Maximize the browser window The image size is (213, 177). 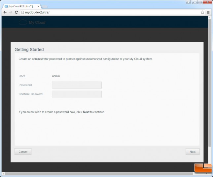point(200,2)
